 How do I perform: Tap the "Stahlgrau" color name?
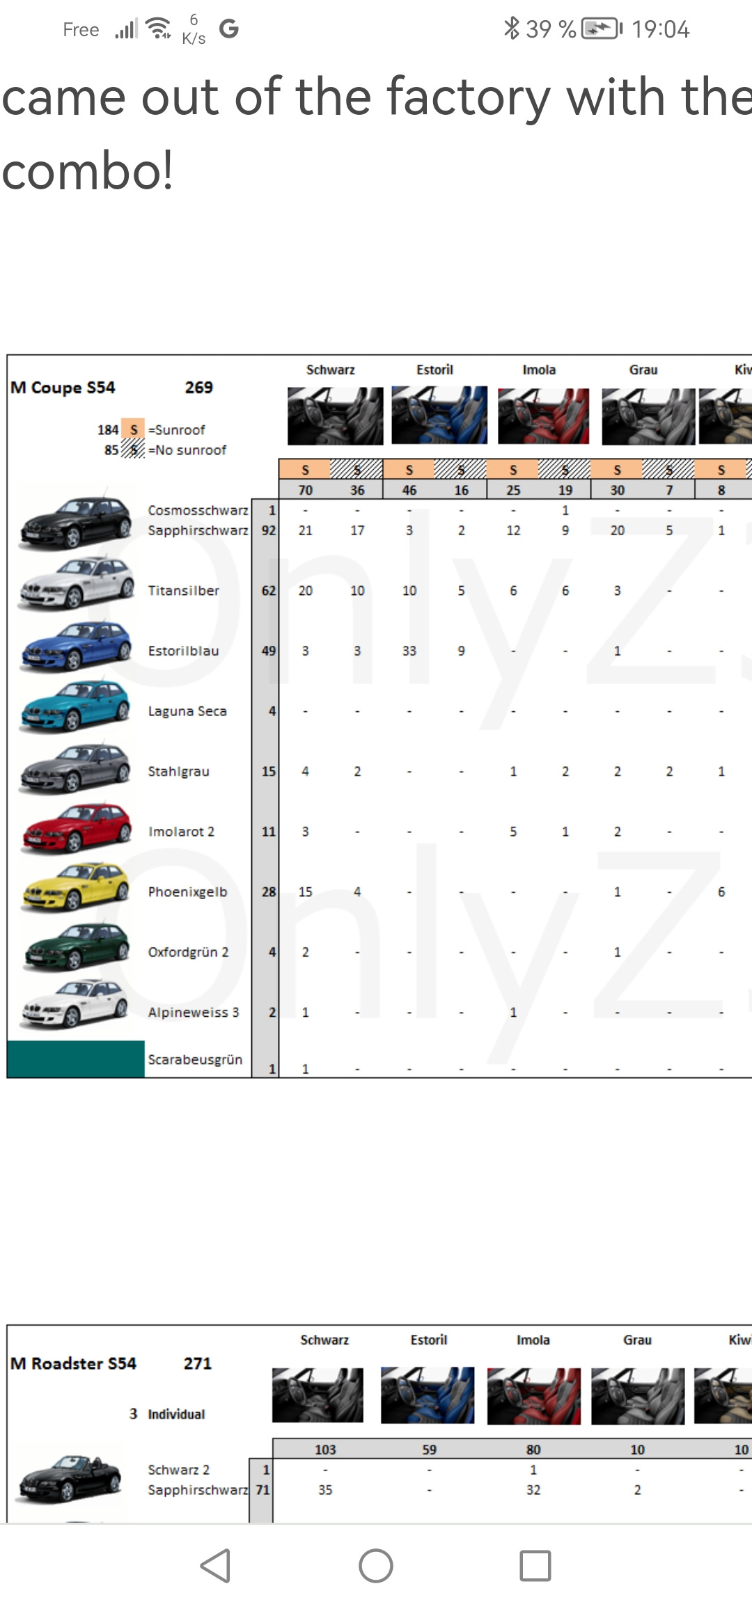coord(178,771)
